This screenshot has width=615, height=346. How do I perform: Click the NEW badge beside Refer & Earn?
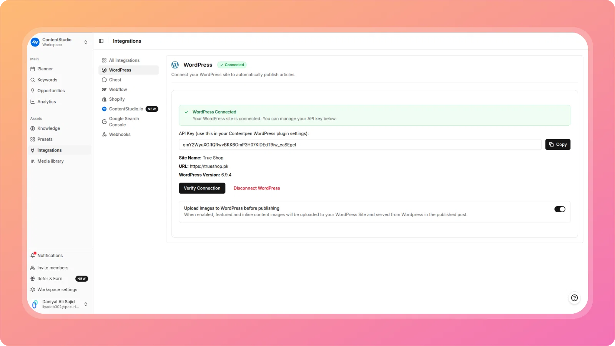click(x=81, y=279)
